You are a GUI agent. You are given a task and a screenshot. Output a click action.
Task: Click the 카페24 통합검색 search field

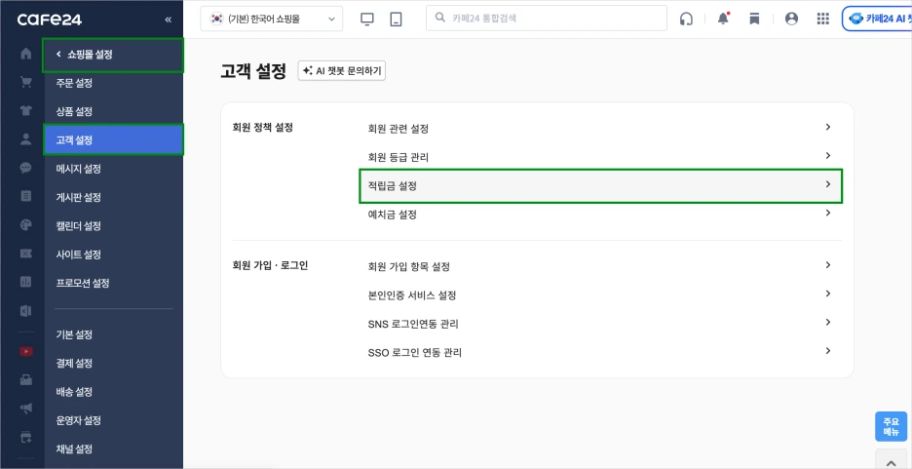(547, 18)
